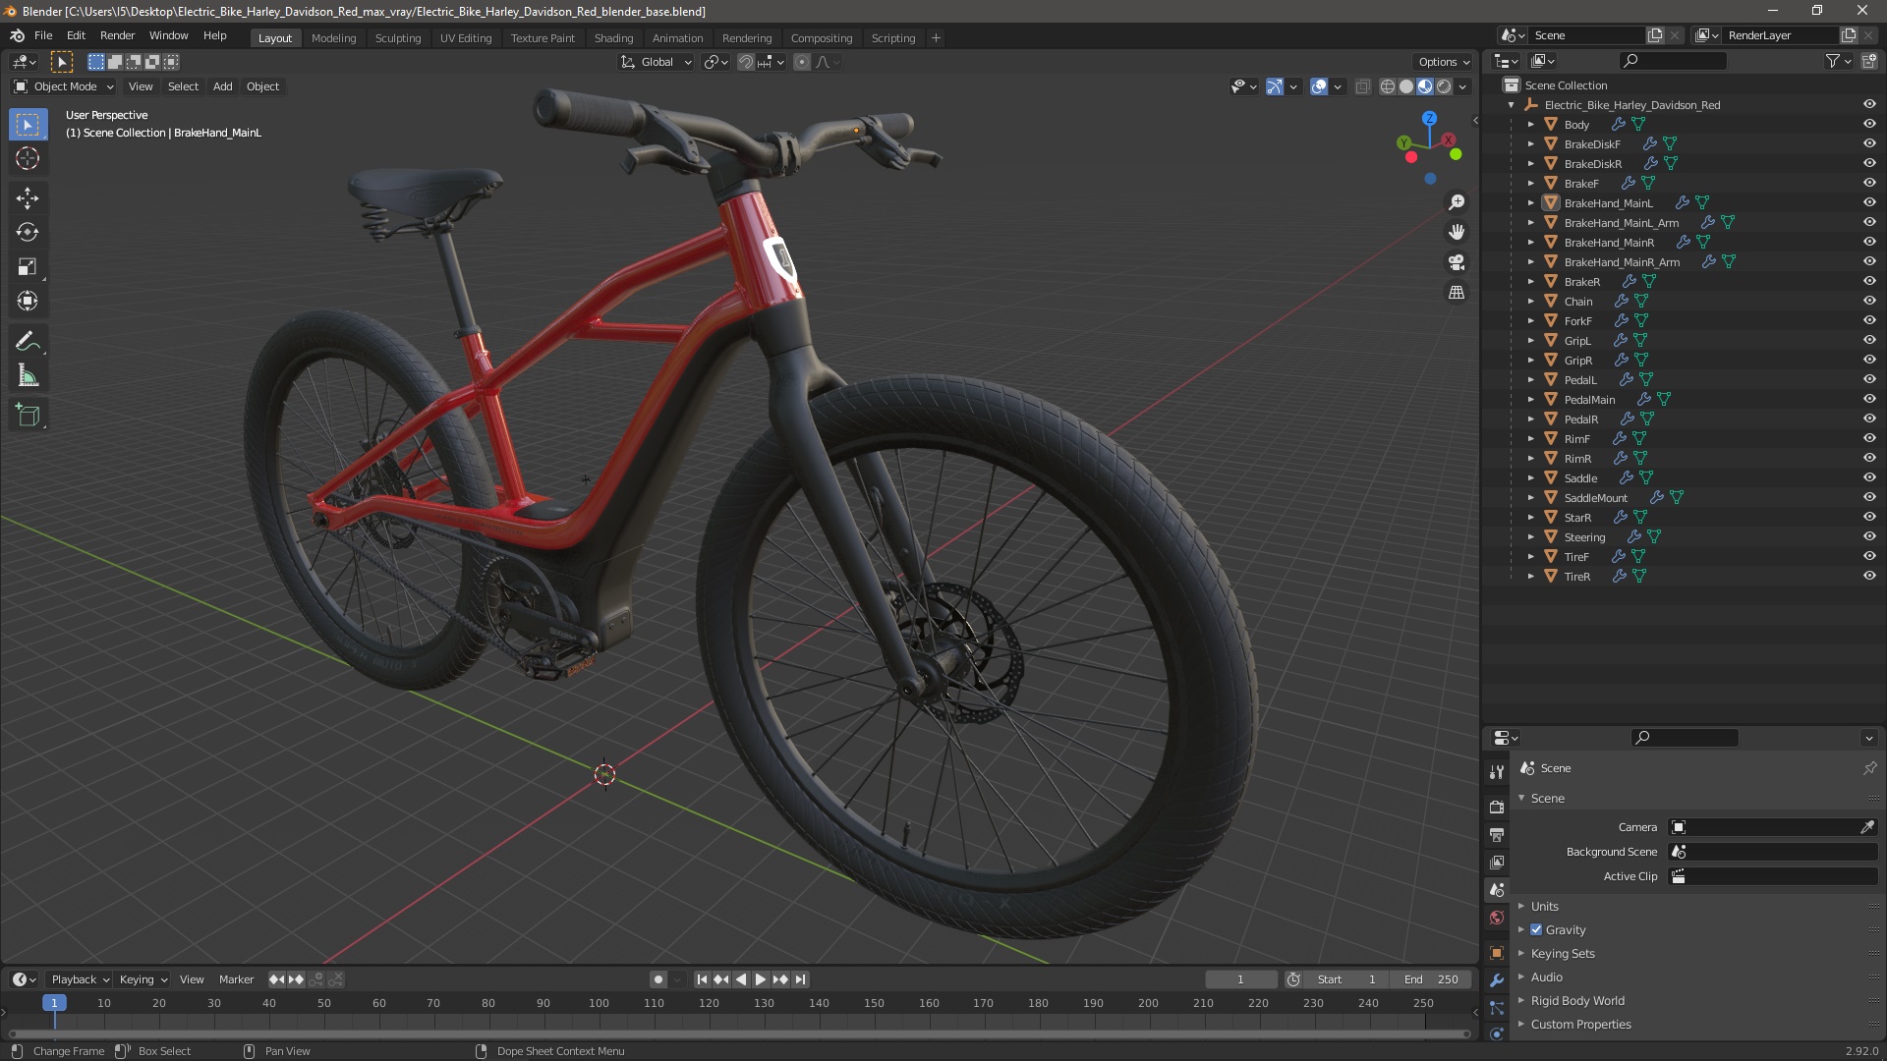Activate the Annotate pencil tool
1887x1061 pixels.
28,341
